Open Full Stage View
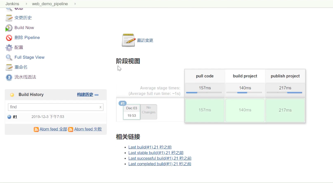Image resolution: width=333 pixels, height=183 pixels. pos(29,57)
